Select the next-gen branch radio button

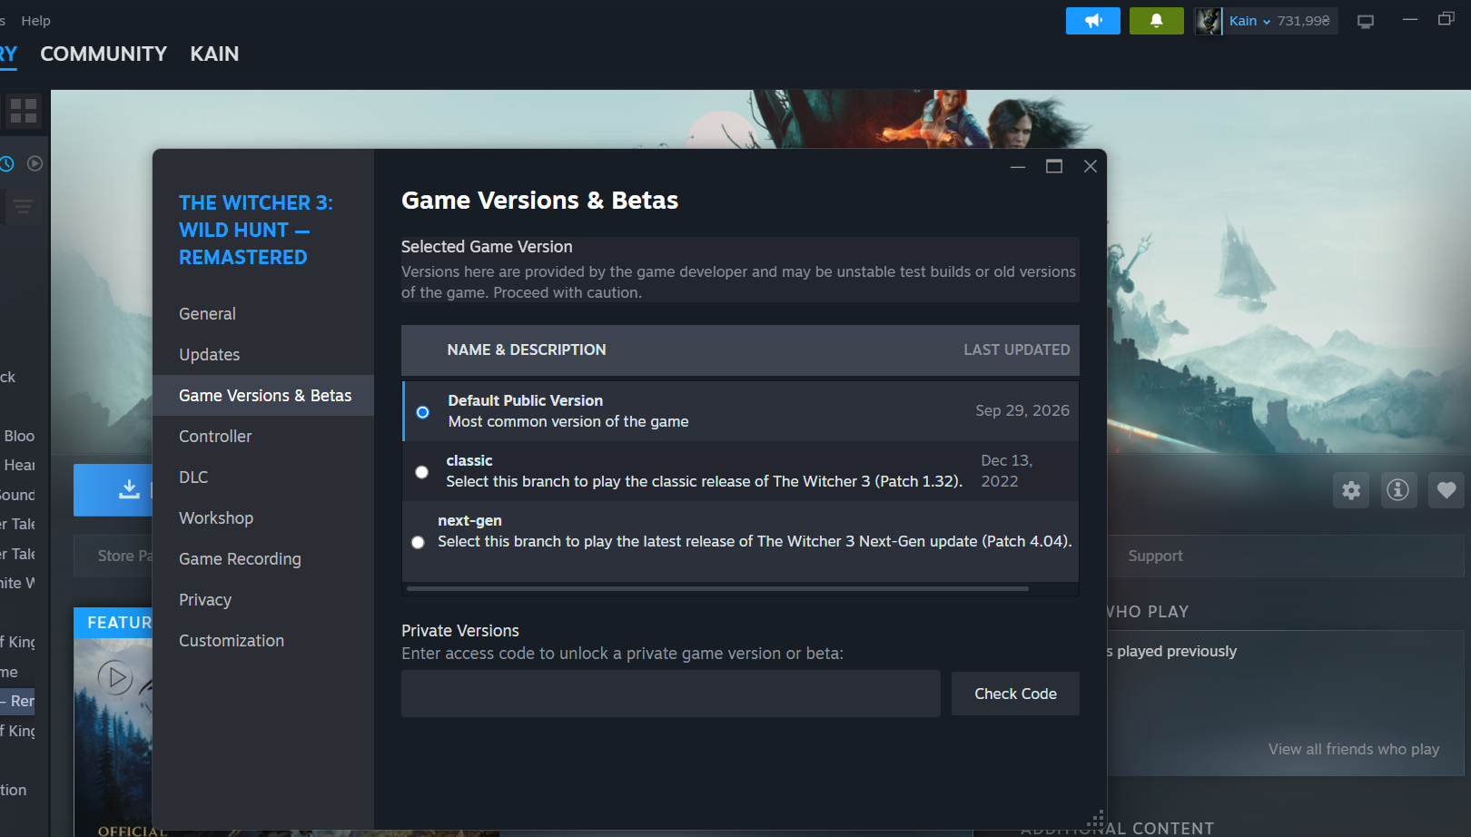[x=418, y=542]
